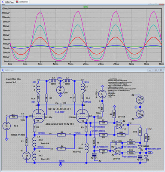Viewport: 165px width, 172px height.
Task: Click the 120mA y-axis label
Action: click(x=6, y=9)
